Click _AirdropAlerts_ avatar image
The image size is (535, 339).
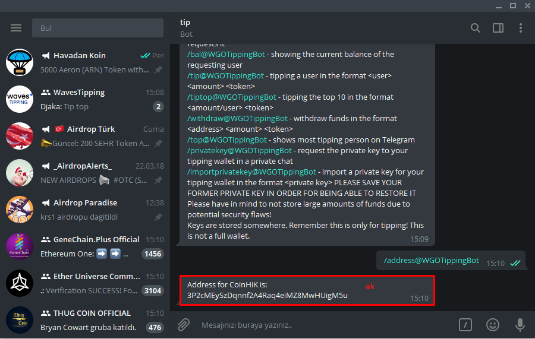(20, 173)
